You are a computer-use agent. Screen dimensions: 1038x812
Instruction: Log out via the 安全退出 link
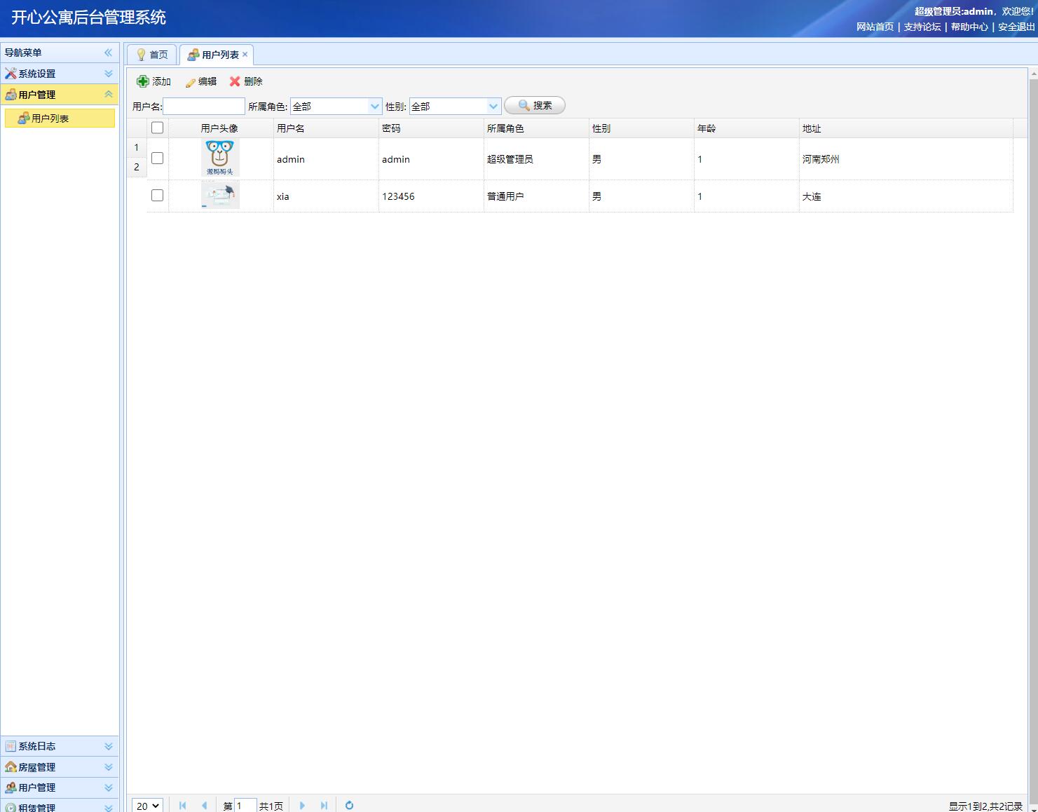1016,27
